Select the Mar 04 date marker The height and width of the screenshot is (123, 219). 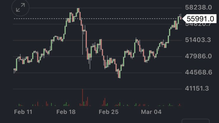point(151,112)
